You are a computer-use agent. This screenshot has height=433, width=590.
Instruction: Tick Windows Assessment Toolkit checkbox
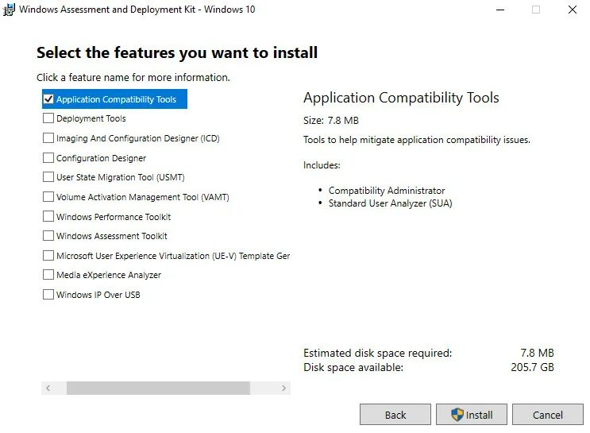tap(48, 236)
